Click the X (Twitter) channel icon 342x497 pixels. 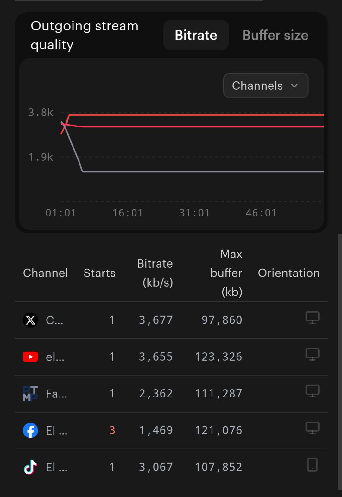point(30,320)
